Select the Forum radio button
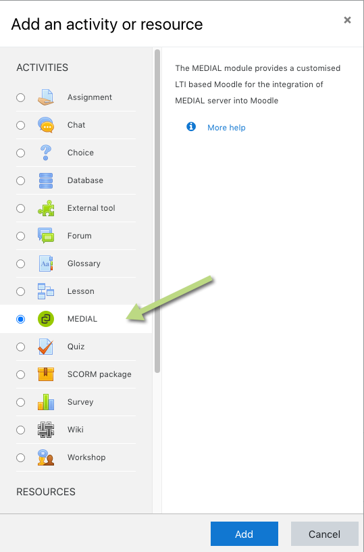This screenshot has height=552, width=364. (x=21, y=236)
